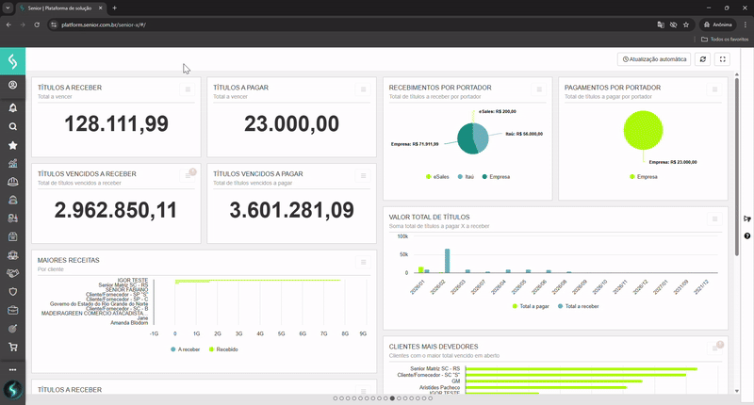The image size is (754, 405).
Task: Open the Títulos a Receber widget menu
Action: [188, 89]
